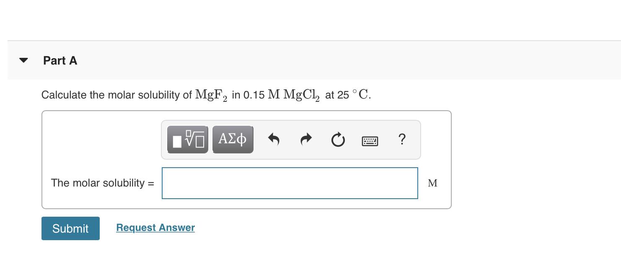Open the question mark help icon
Viewport: 621px width, 254px height.
[x=401, y=139]
